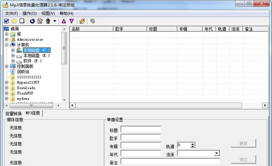The width and height of the screenshot is (272, 166).
Task: Select the FlashFXP folder label
Action: tap(25, 93)
